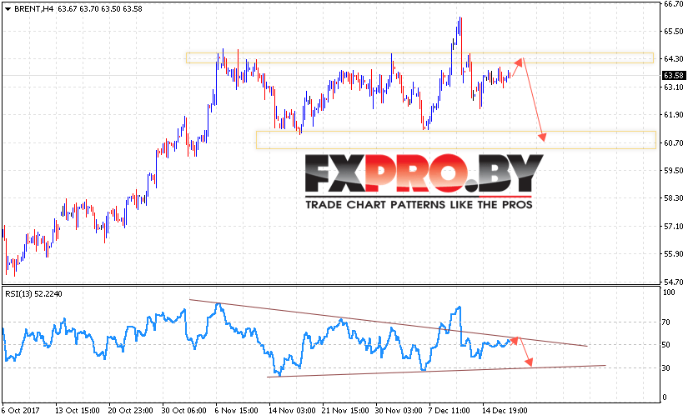Select the low value 63.50 in the header

point(110,9)
